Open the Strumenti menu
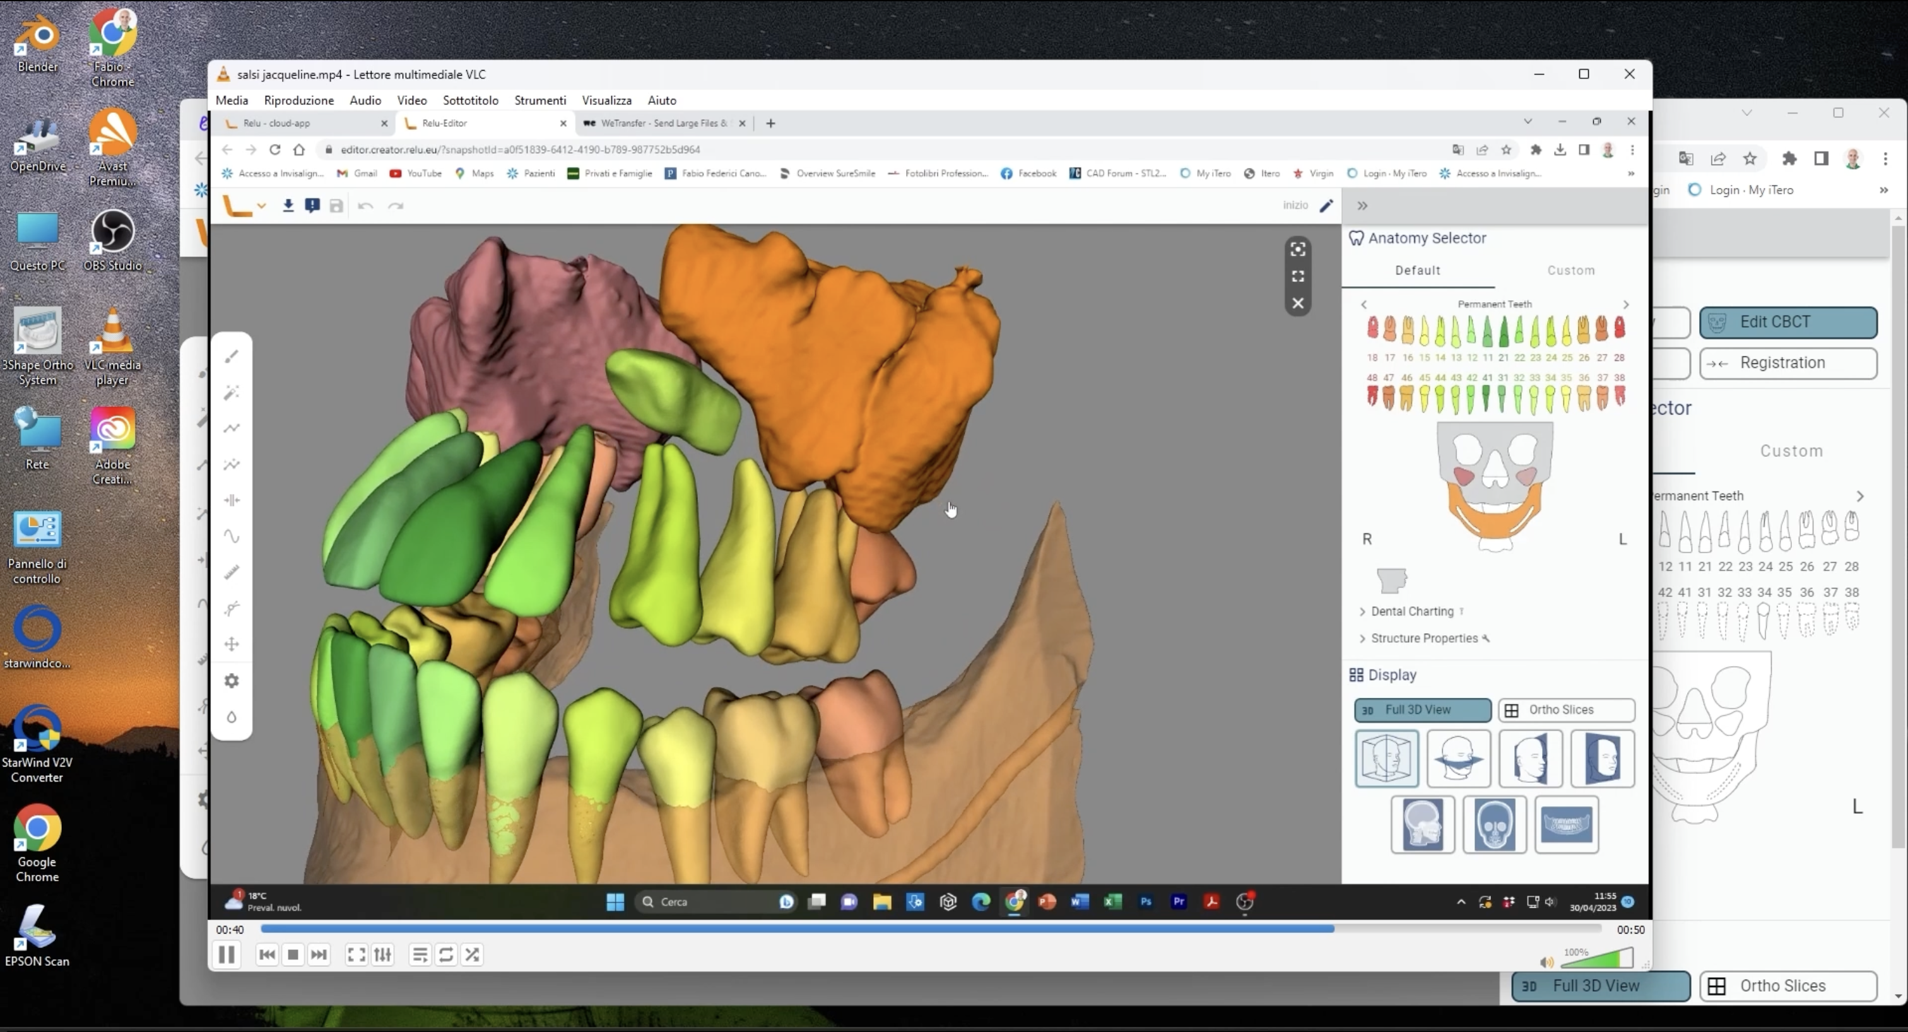Screen dimensions: 1908x1032 pyautogui.click(x=540, y=100)
